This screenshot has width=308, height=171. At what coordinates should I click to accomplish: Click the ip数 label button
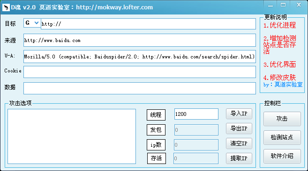[x=156, y=145]
